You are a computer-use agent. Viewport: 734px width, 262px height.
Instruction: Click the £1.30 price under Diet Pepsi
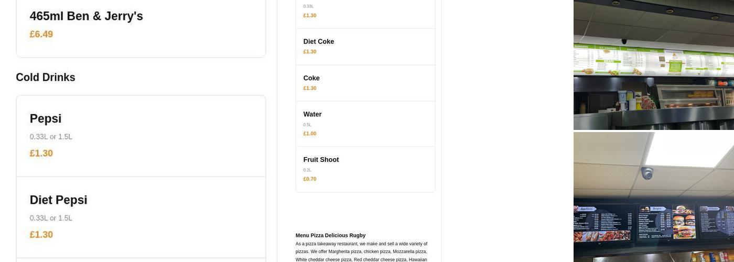[x=41, y=234]
